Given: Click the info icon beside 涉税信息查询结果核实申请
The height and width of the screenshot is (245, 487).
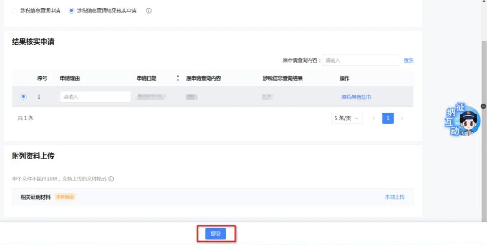Looking at the screenshot, I should (x=149, y=10).
